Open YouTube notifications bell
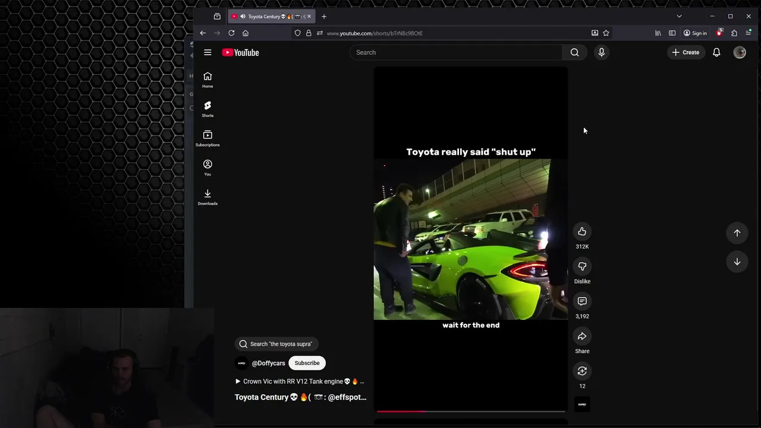This screenshot has height=428, width=761. (716, 52)
